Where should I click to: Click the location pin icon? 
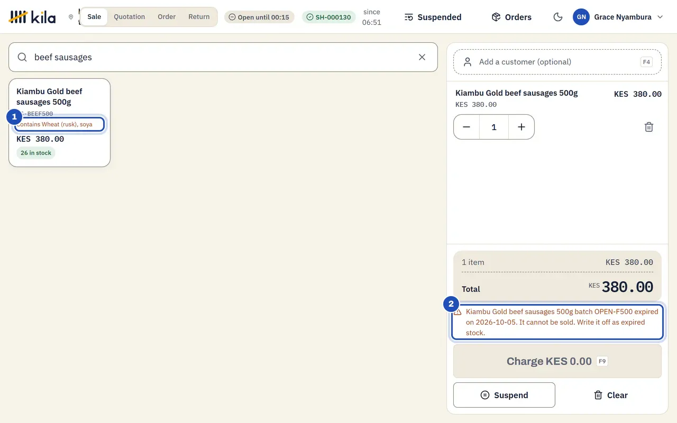71,17
